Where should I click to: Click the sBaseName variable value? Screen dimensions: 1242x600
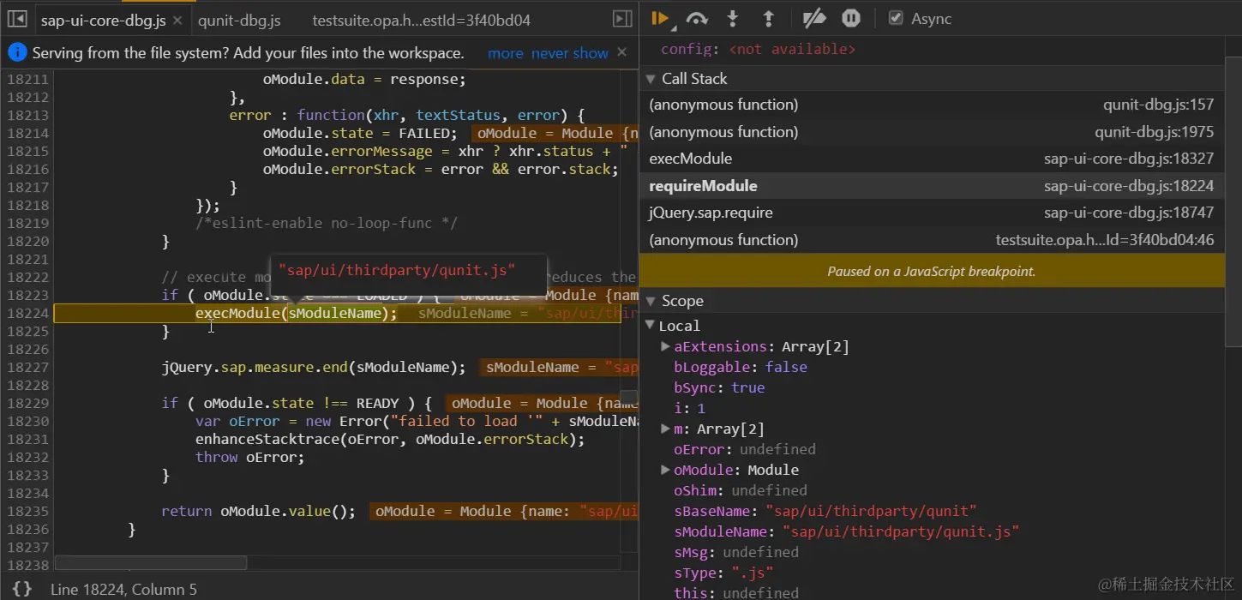(870, 511)
